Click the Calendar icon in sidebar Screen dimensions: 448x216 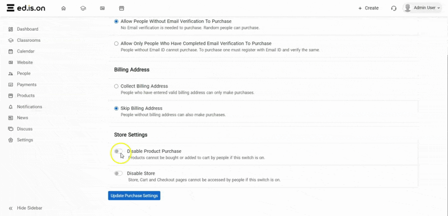tap(11, 51)
